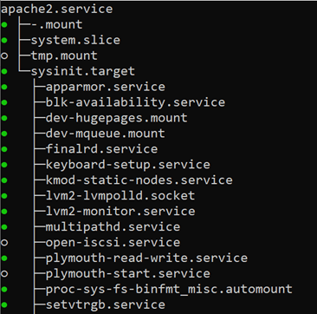Viewport: 317px width, 314px height.
Task: Click the green dot beside -.mount
Action: tap(4, 25)
